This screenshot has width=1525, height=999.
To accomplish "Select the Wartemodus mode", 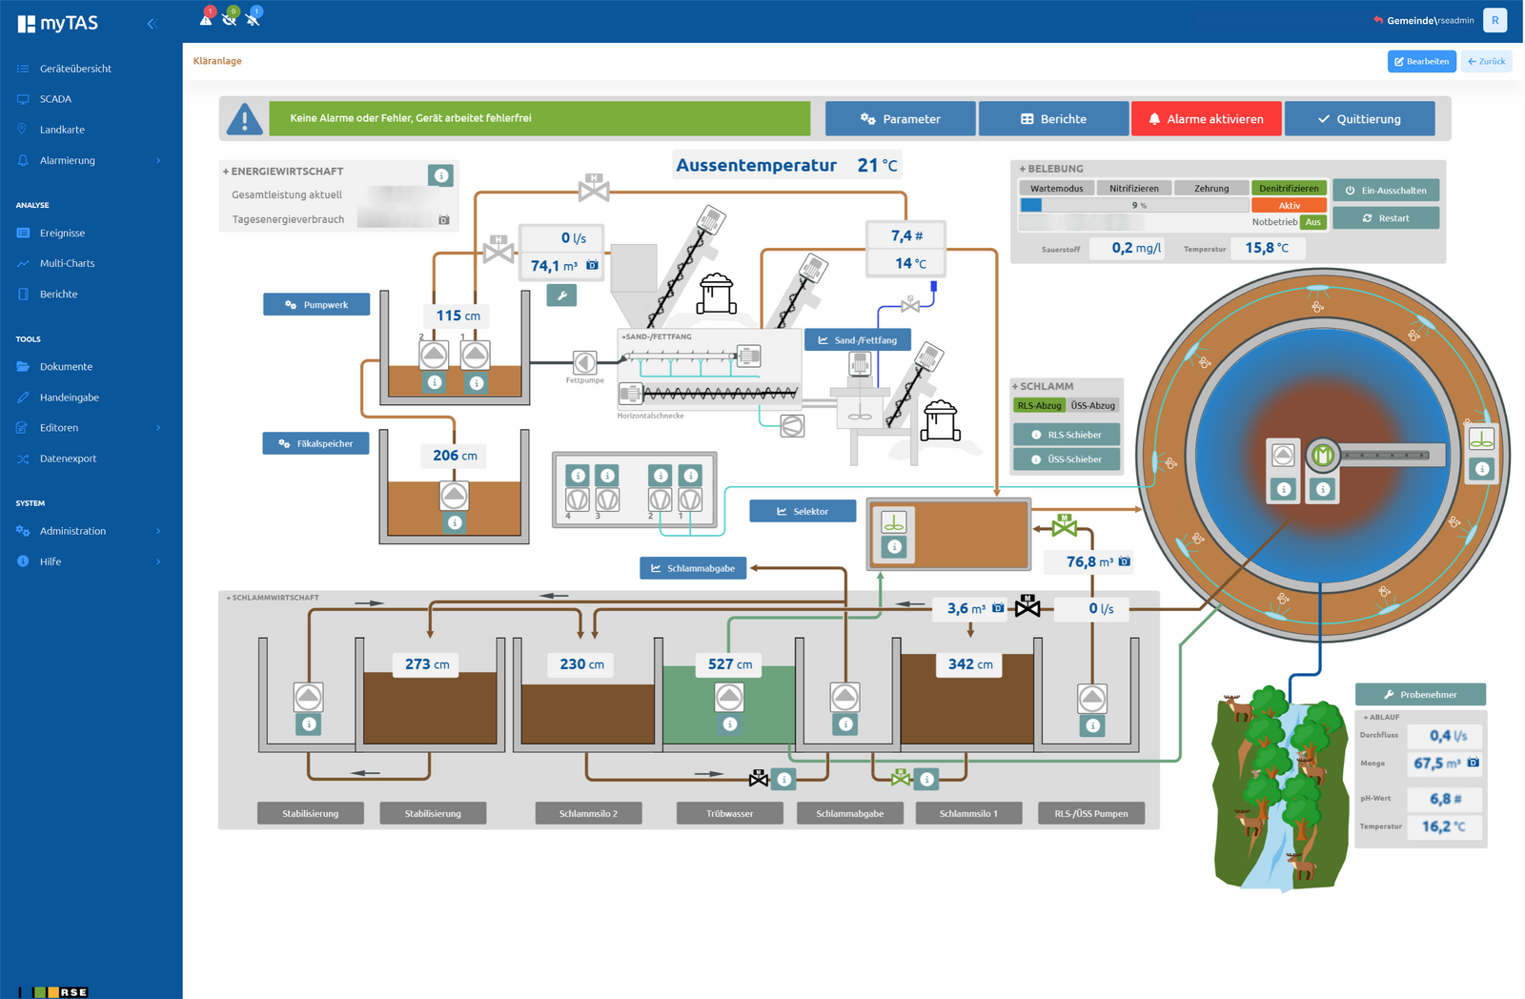I will 1057,189.
